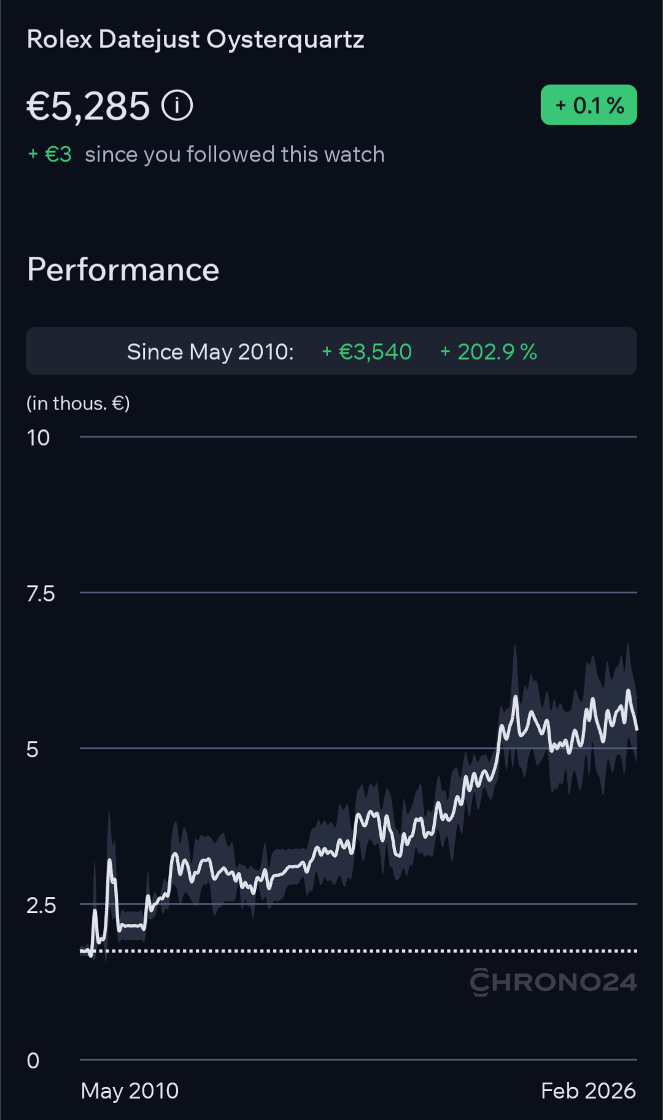Tap the 'Since May 2010:' label

tap(210, 352)
